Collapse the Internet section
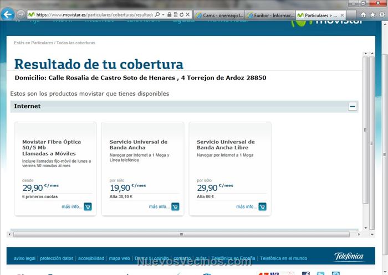This screenshot has height=275, width=388. pyautogui.click(x=353, y=107)
